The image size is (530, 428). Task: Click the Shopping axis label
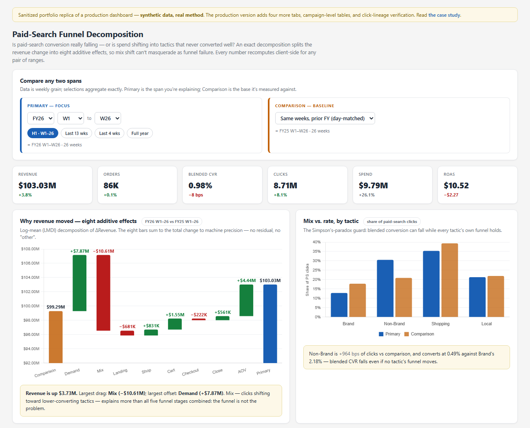point(440,324)
